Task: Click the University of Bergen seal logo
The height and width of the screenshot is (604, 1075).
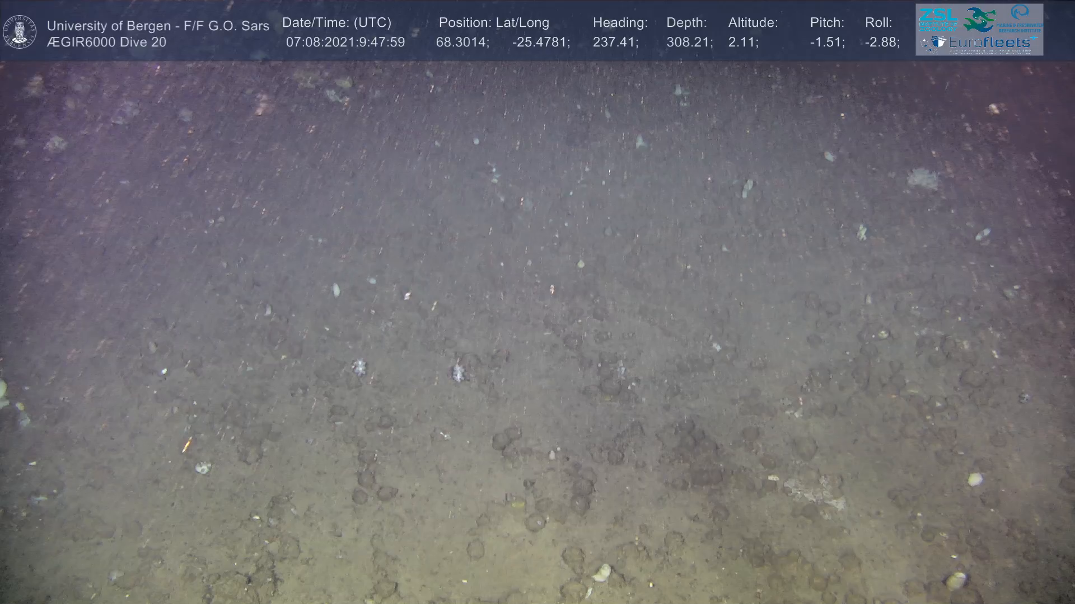Action: click(x=20, y=32)
